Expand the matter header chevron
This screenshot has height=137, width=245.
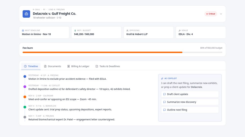[221, 14]
